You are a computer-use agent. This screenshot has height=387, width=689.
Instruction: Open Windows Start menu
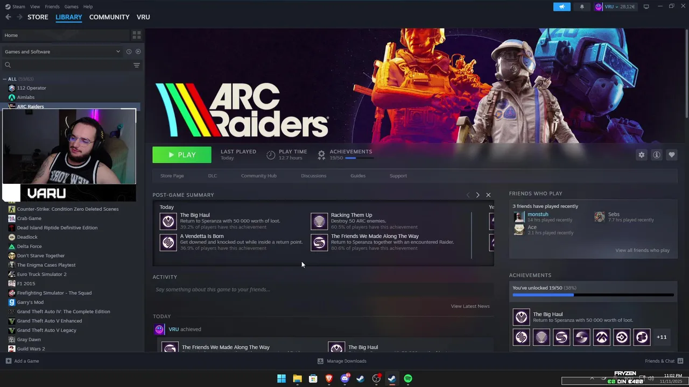[x=282, y=379]
